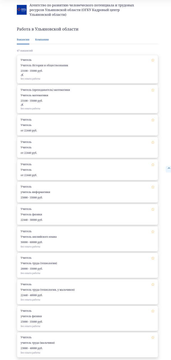The image size is (171, 360).
Task: Star the Учитель труда (технологии) vacancy
Action: (153, 258)
